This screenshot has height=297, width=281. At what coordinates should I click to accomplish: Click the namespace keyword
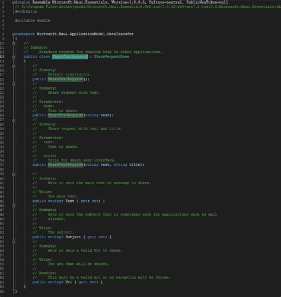25,34
